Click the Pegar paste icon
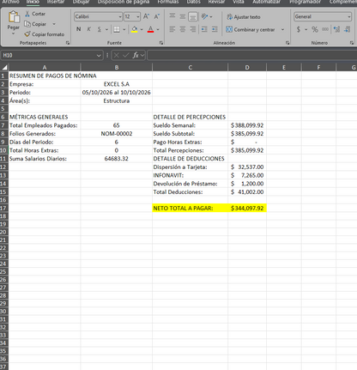 coord(14,17)
